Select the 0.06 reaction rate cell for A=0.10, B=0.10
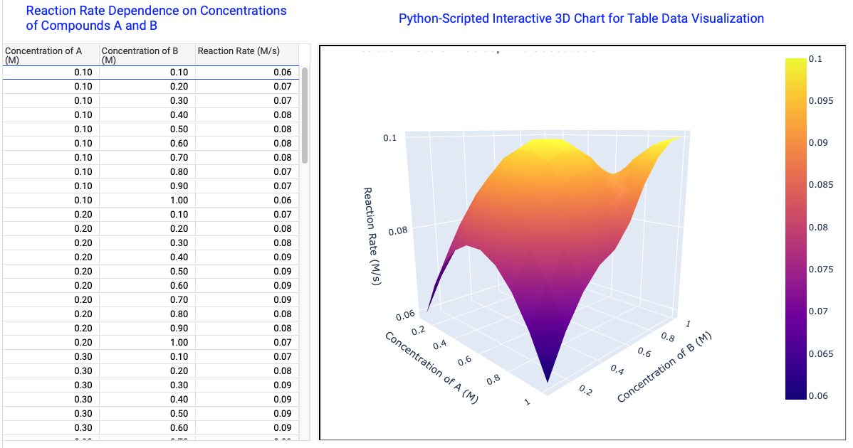 (282, 73)
